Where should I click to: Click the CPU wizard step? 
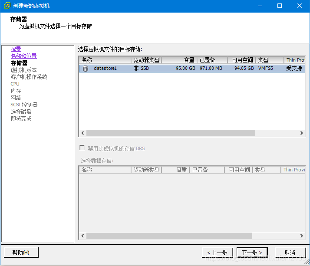click(15, 84)
